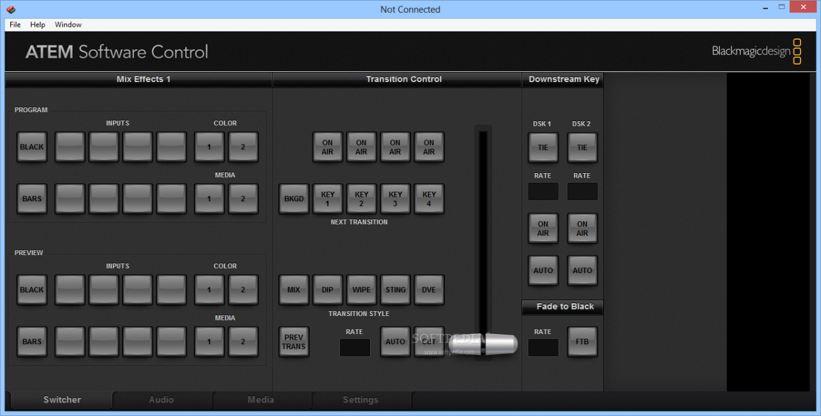
Task: Enable PREV TRANS preview transition
Action: 294,342
